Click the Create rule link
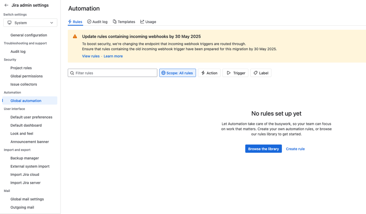The width and height of the screenshot is (366, 214). (x=295, y=149)
